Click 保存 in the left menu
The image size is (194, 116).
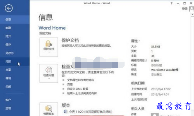point(15,45)
